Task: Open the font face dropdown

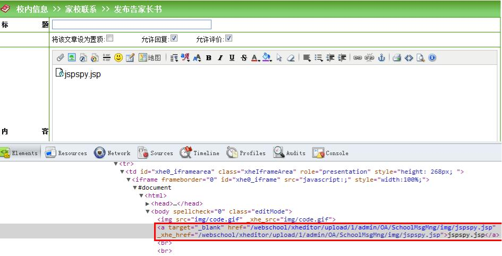Action: 185,57
